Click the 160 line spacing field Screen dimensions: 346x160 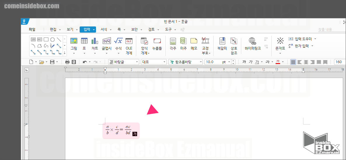click(340, 62)
